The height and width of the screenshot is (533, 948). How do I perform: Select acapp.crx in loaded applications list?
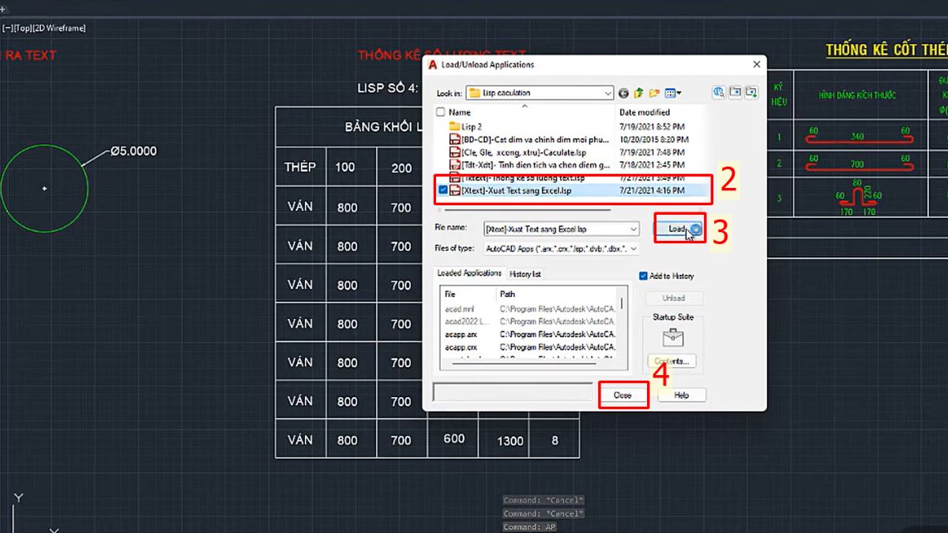click(x=461, y=347)
